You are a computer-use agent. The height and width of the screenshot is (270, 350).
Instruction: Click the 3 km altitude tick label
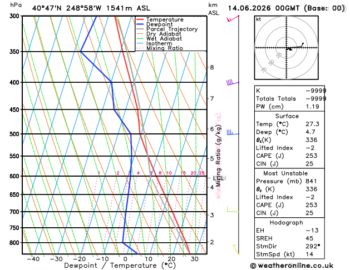[x=212, y=215]
